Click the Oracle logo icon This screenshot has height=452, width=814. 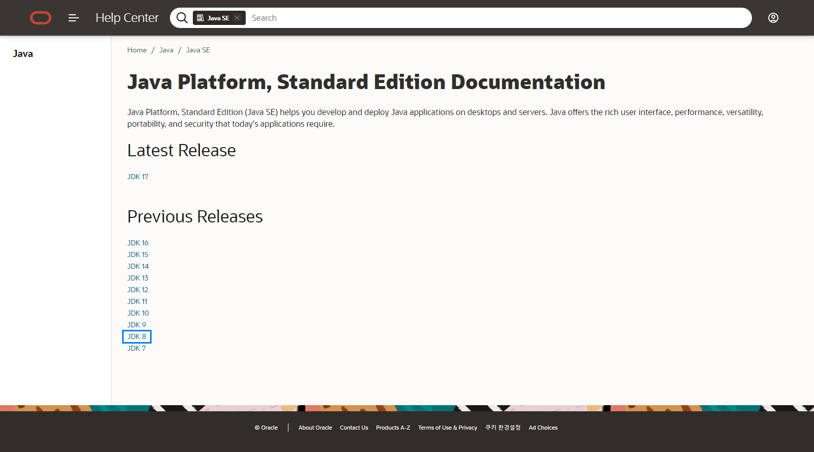point(41,18)
